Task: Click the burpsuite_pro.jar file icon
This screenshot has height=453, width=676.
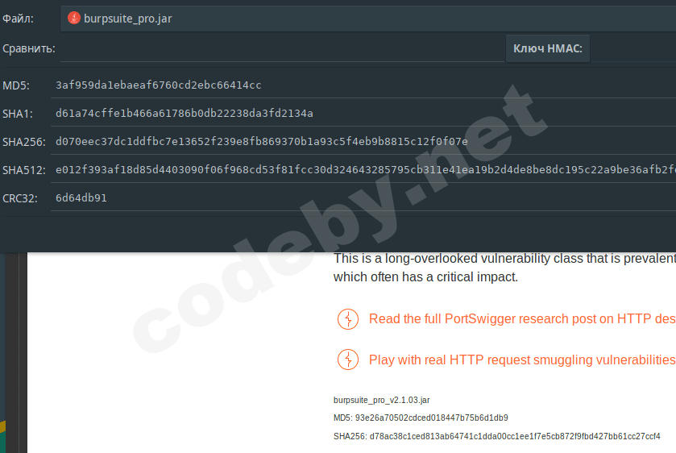Action: pyautogui.click(x=74, y=18)
